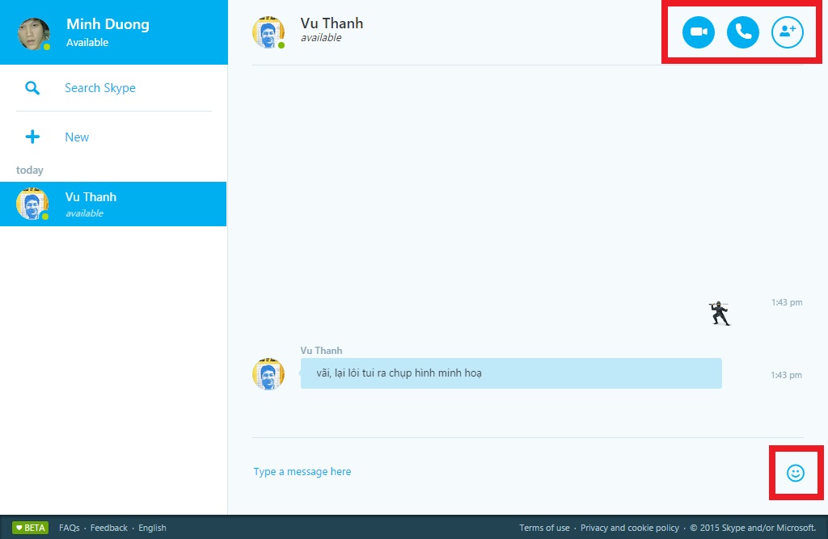The width and height of the screenshot is (828, 539).
Task: Start a voice call using phone icon
Action: pos(743,32)
